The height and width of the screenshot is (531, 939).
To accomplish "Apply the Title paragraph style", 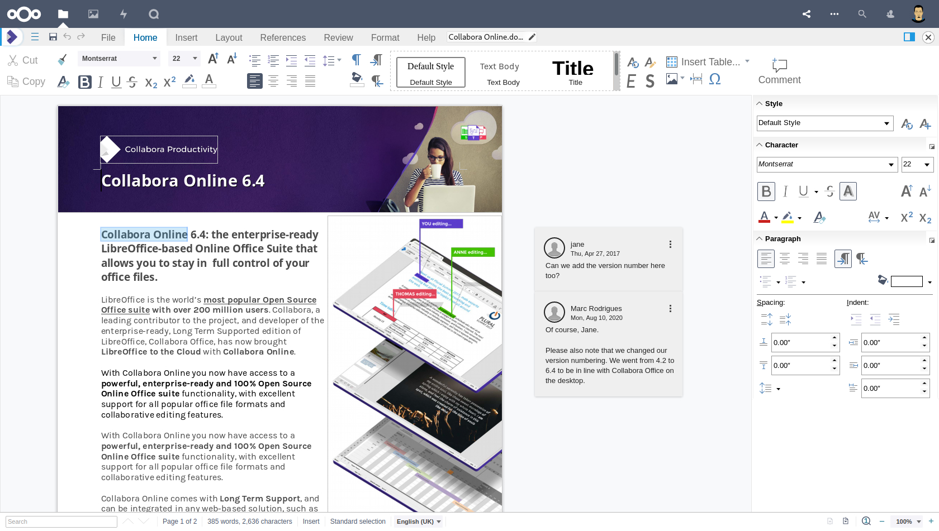I will (x=575, y=71).
